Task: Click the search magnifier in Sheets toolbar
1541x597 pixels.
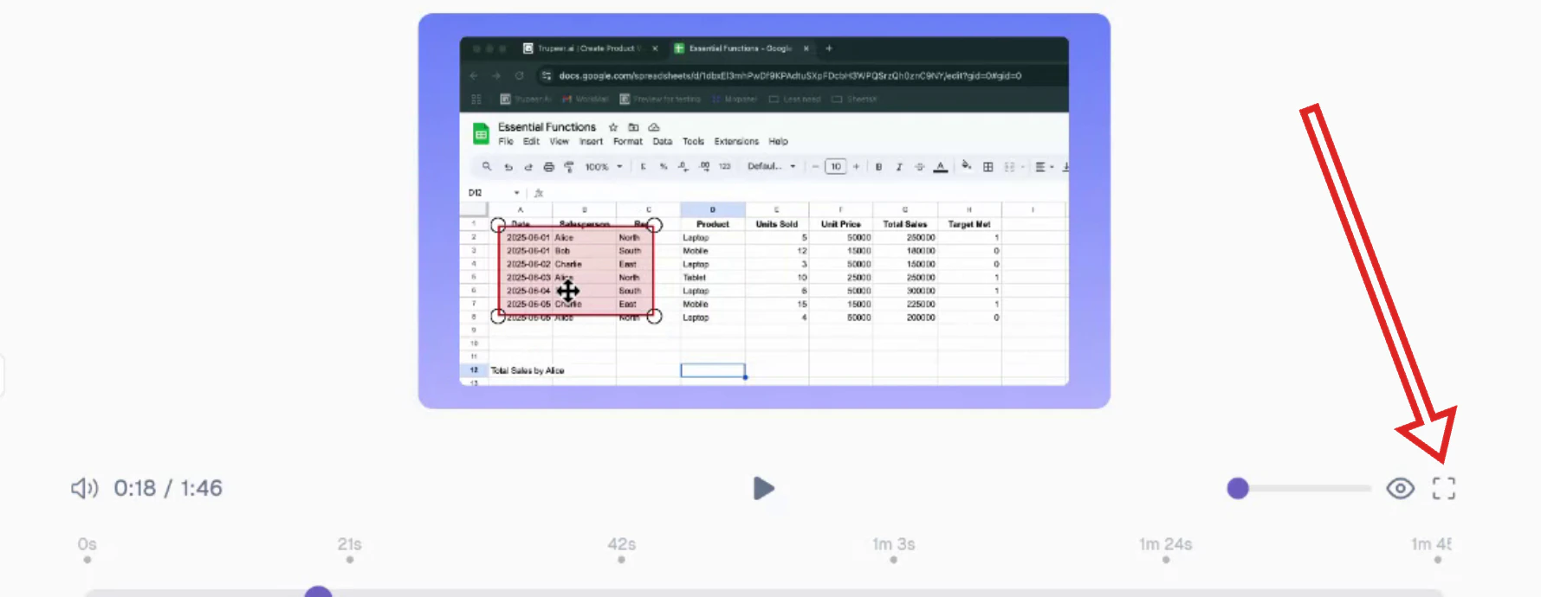Action: coord(487,166)
